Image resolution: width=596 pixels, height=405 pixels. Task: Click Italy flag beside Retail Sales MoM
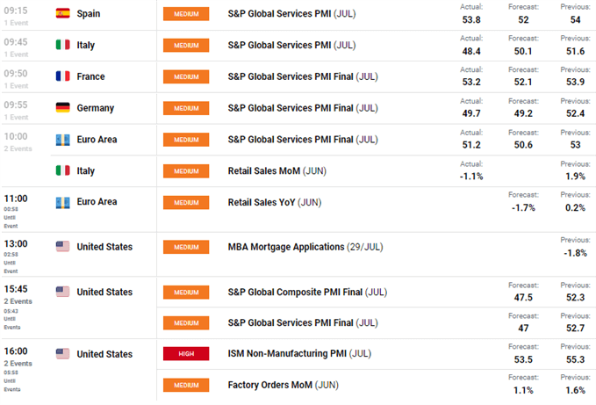62,170
